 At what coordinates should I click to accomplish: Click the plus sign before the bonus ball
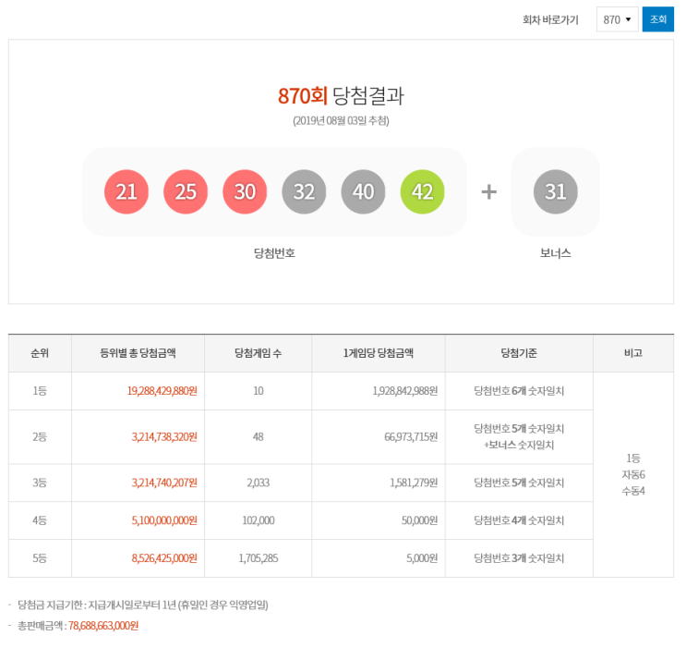click(x=488, y=192)
